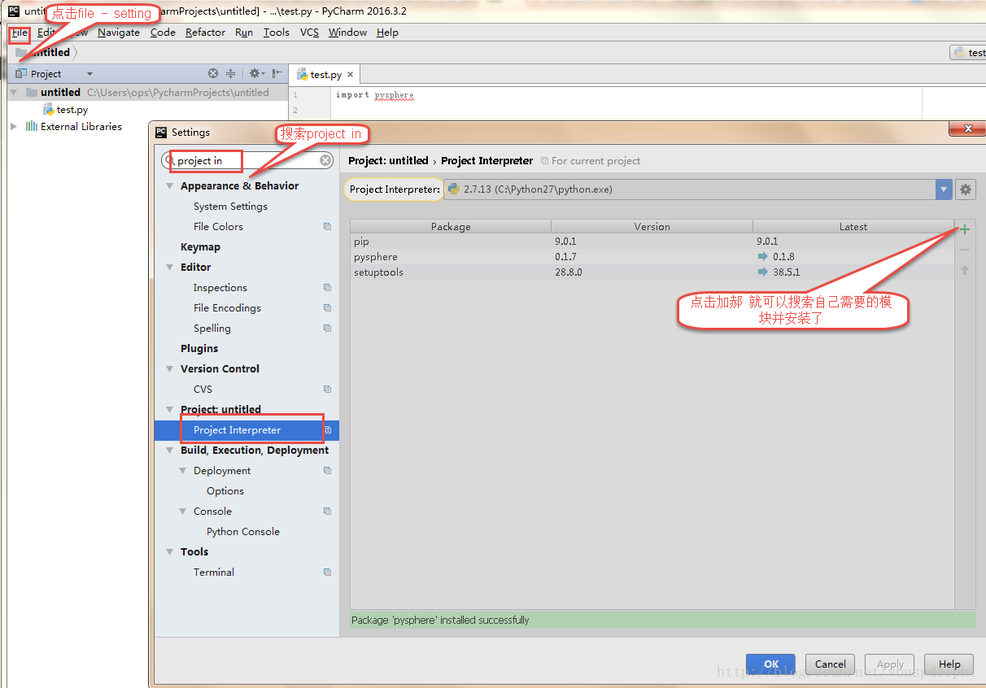Select the pysphere package row

tap(652, 257)
